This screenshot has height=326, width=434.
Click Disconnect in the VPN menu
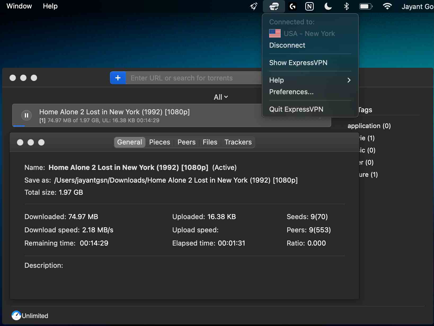pos(287,45)
